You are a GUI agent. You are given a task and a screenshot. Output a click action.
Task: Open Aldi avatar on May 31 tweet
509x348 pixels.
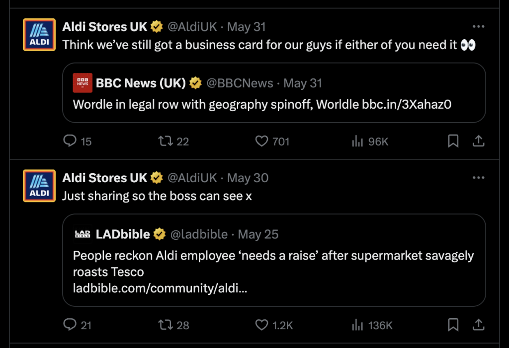click(x=39, y=35)
